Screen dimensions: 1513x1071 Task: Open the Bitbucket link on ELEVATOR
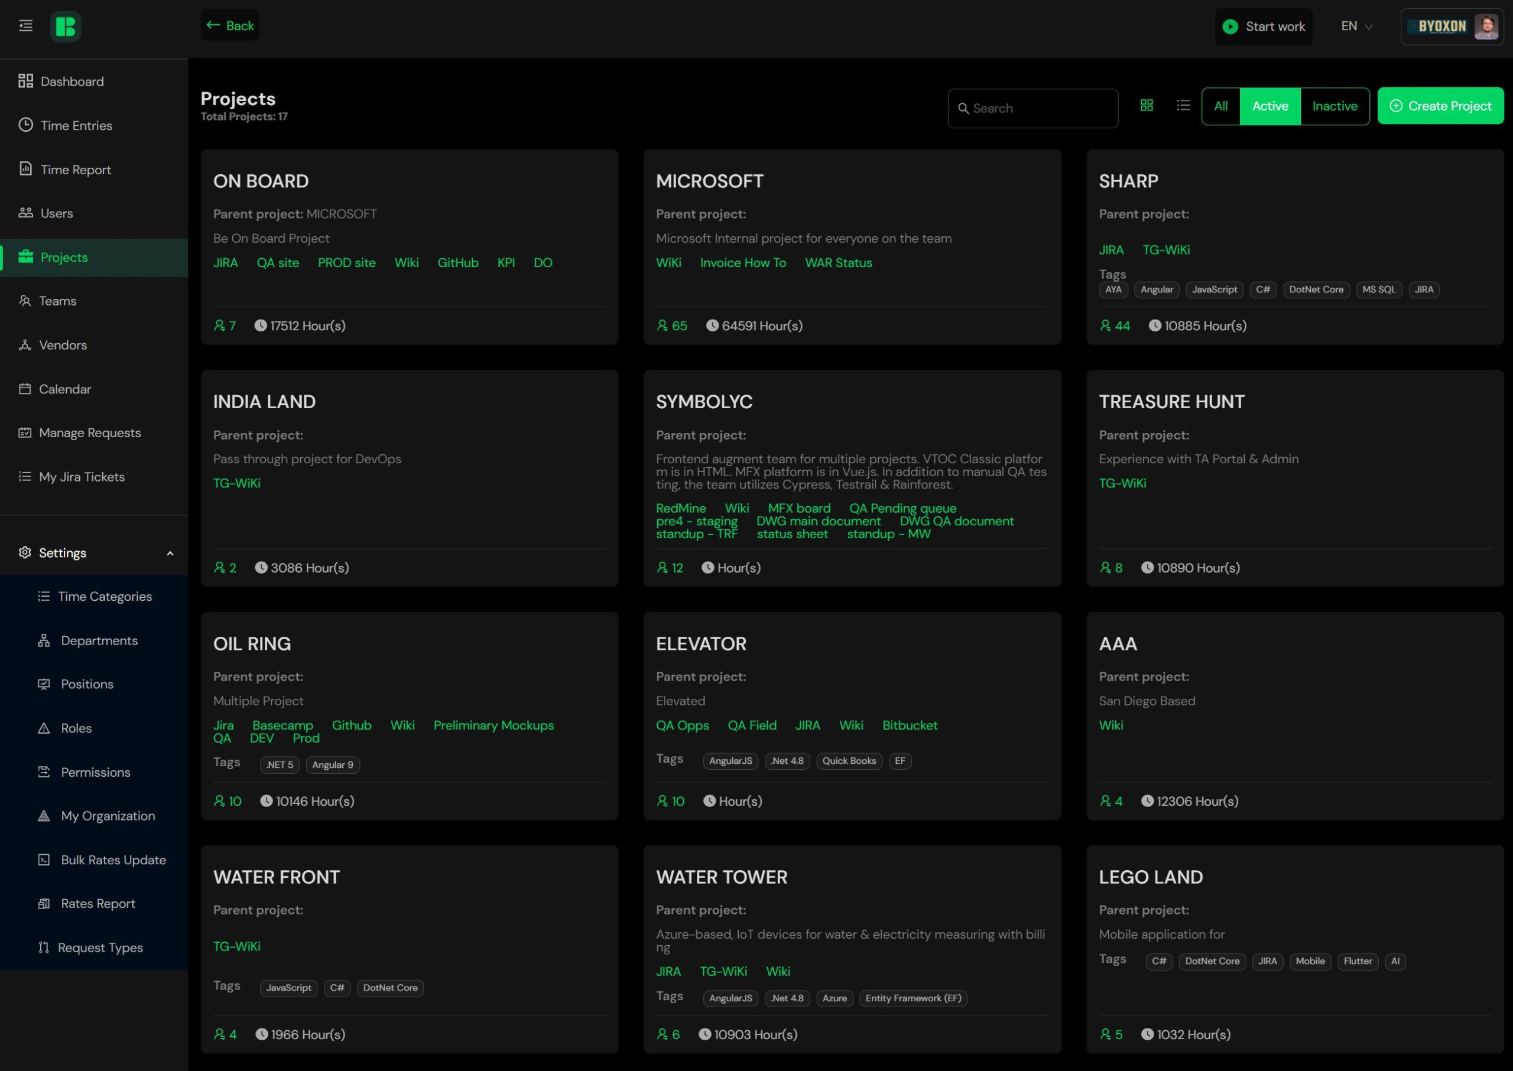(x=910, y=725)
